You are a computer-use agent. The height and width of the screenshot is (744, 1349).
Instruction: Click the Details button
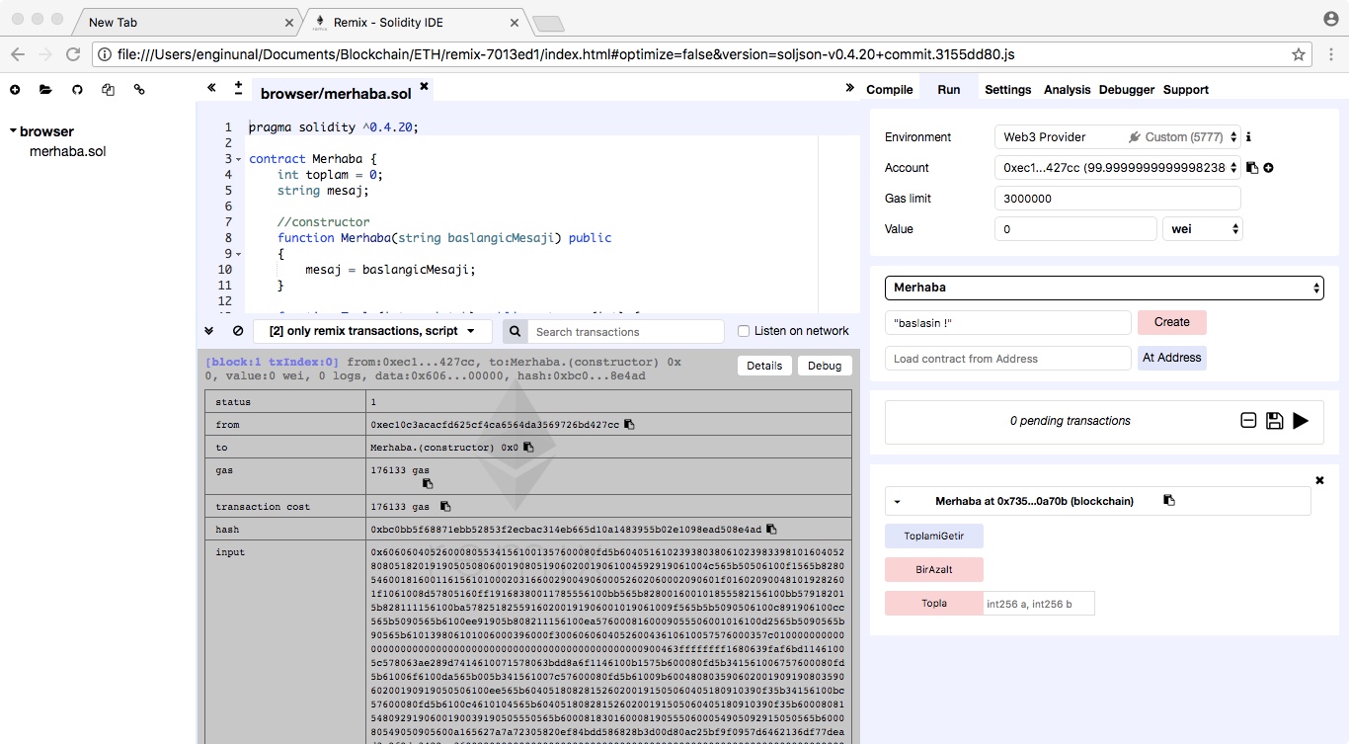[764, 366]
